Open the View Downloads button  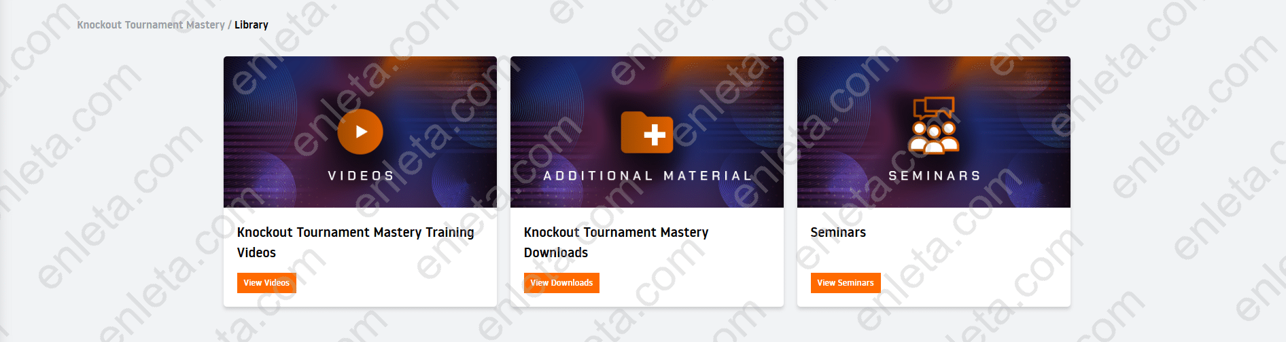click(x=561, y=283)
